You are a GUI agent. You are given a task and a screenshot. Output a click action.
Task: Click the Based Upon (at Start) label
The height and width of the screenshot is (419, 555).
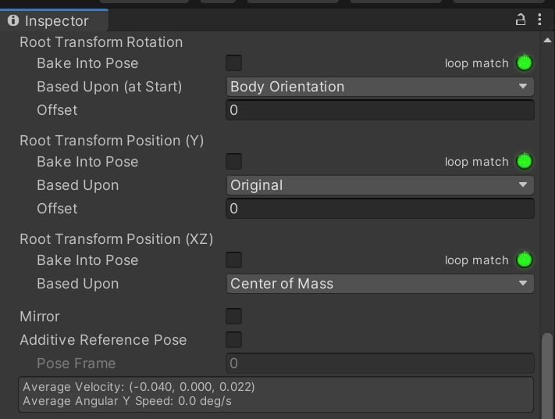click(109, 87)
